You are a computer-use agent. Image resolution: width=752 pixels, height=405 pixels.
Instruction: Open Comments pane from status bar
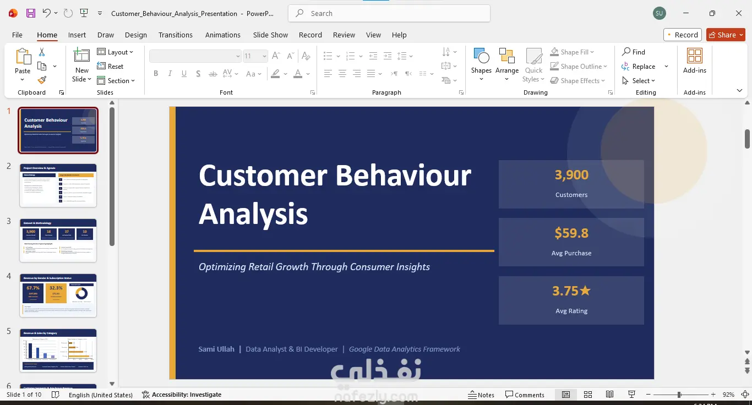point(525,395)
